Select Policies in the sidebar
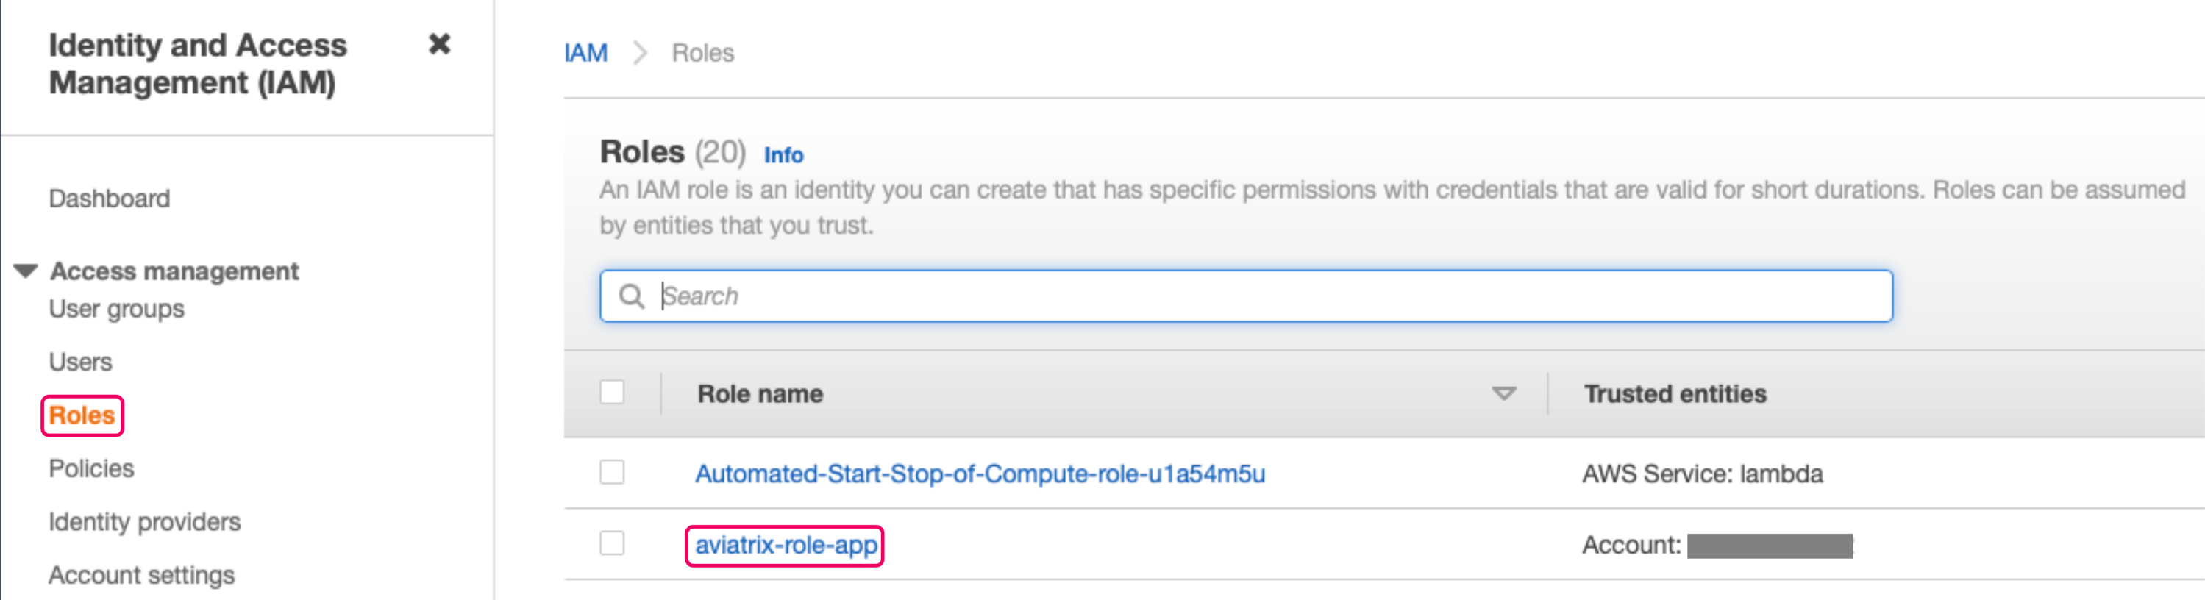The width and height of the screenshot is (2205, 600). 92,468
